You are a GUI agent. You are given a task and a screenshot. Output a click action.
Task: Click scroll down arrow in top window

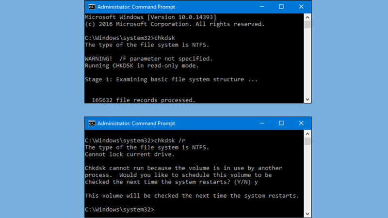pyautogui.click(x=307, y=99)
